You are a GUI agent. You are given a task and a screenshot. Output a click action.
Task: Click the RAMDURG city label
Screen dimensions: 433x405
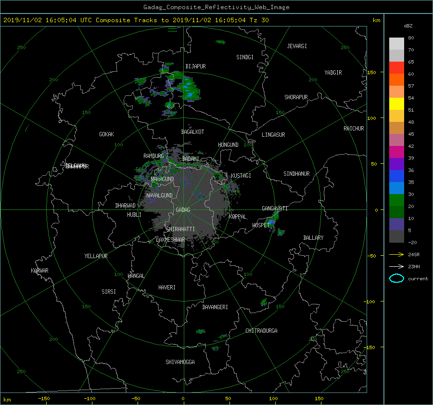pos(153,156)
